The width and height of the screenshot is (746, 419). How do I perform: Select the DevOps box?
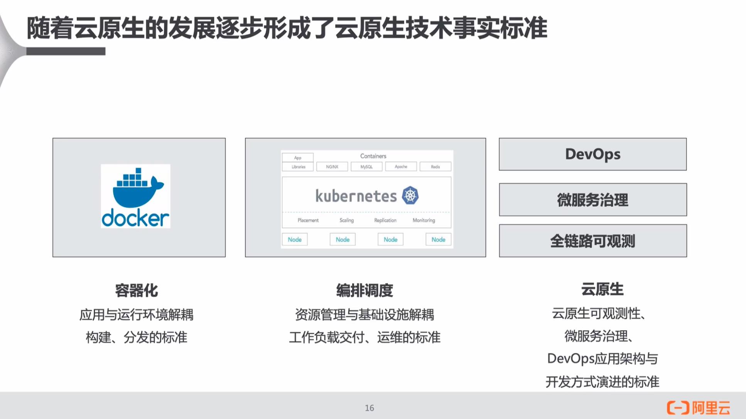[x=592, y=154]
